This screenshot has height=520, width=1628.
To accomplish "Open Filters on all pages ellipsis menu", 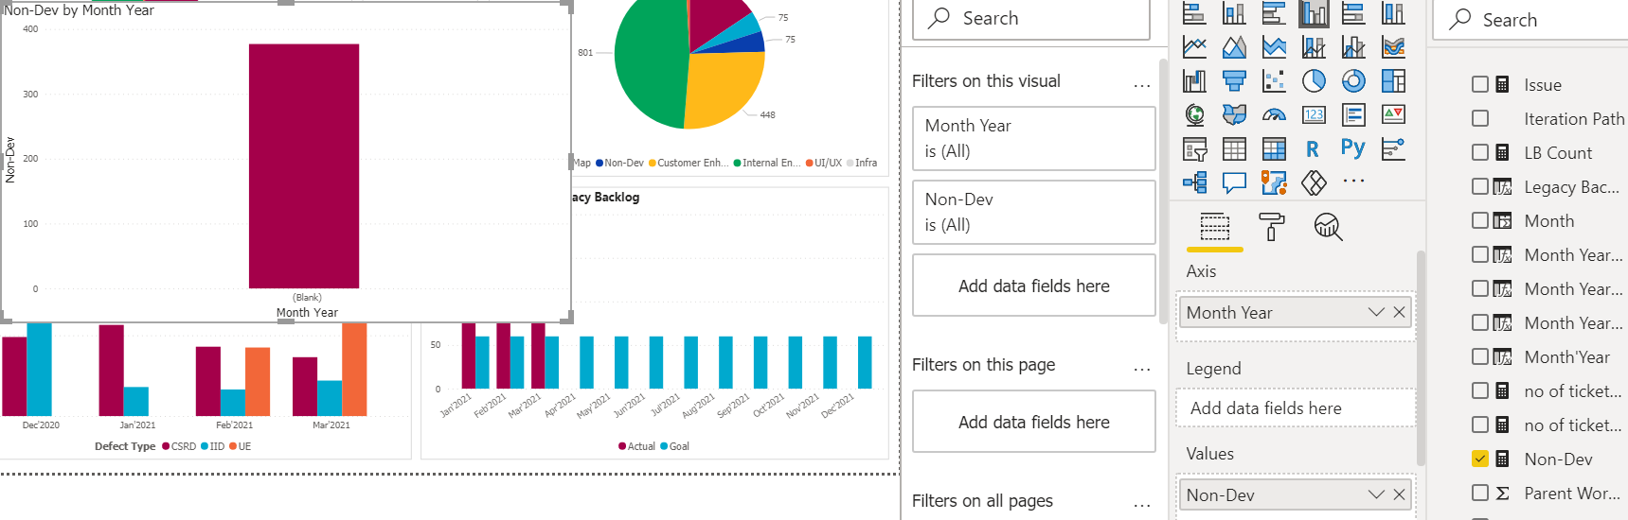I will click(x=1142, y=505).
